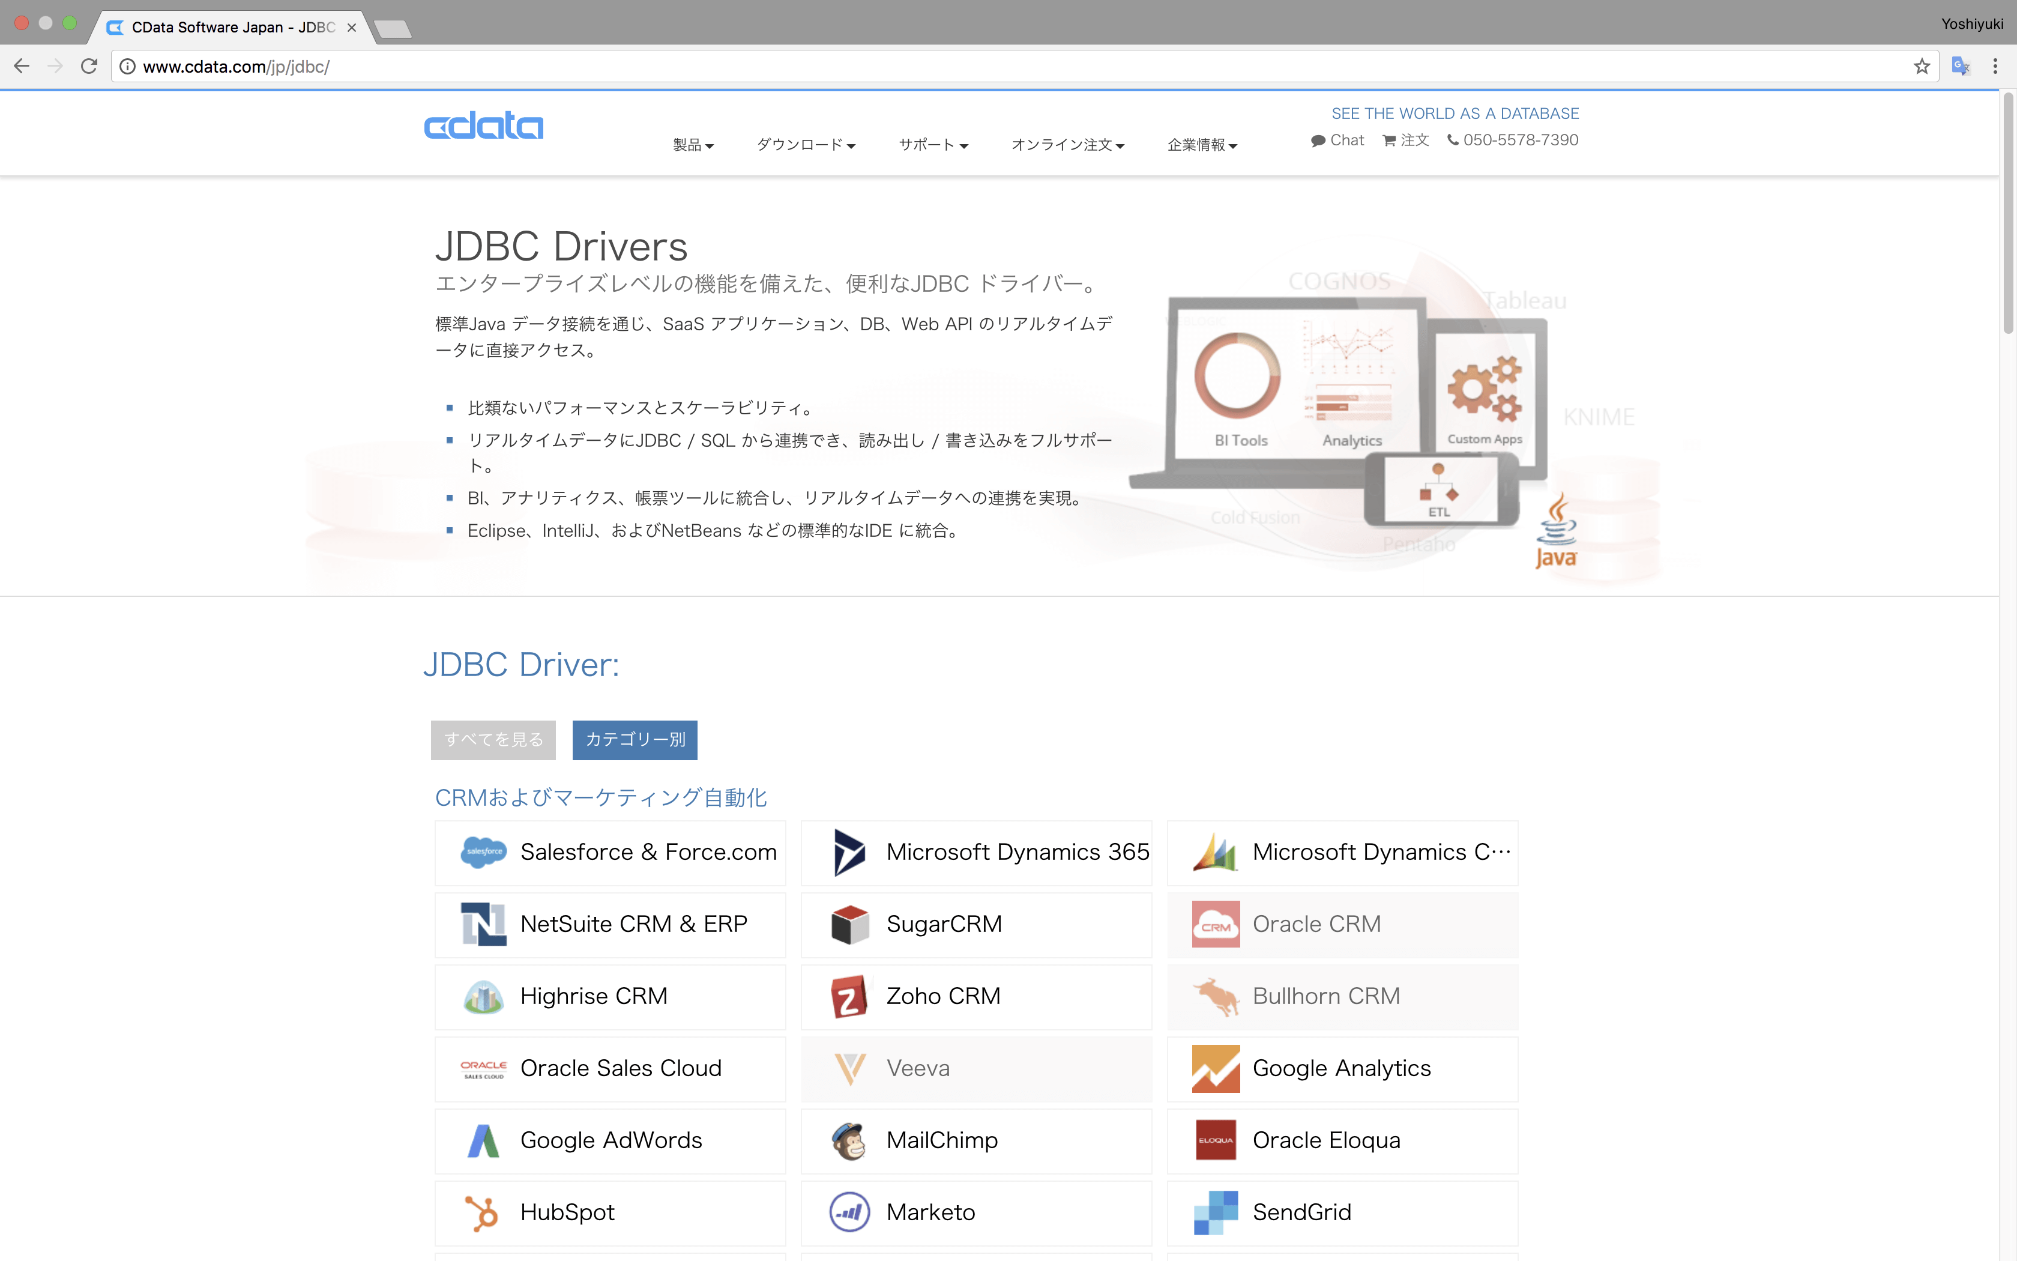Open the Google AdWords driver link

coord(610,1140)
